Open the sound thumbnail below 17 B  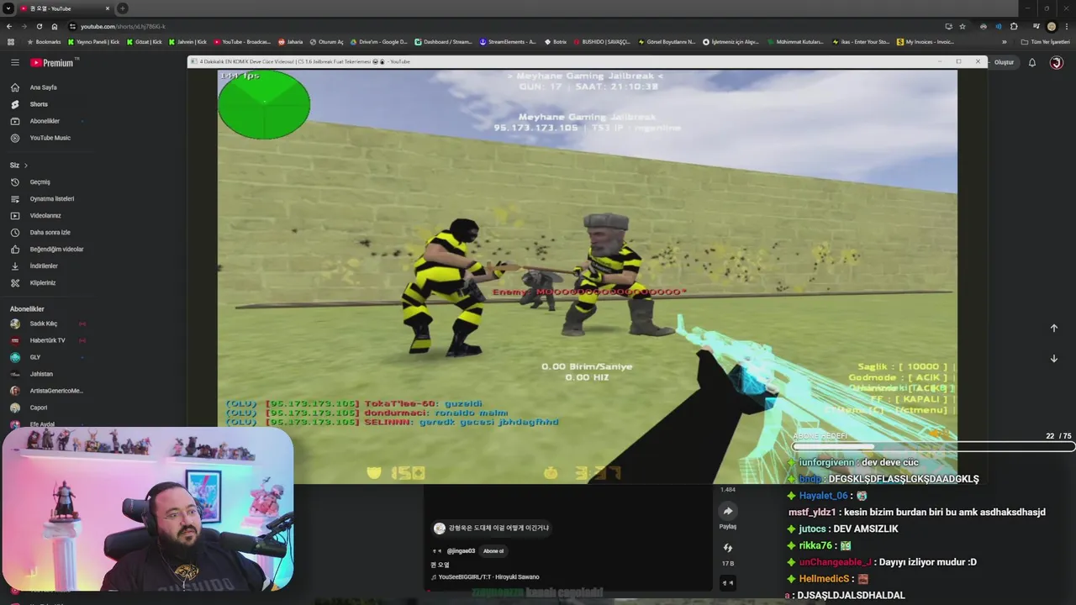728,582
